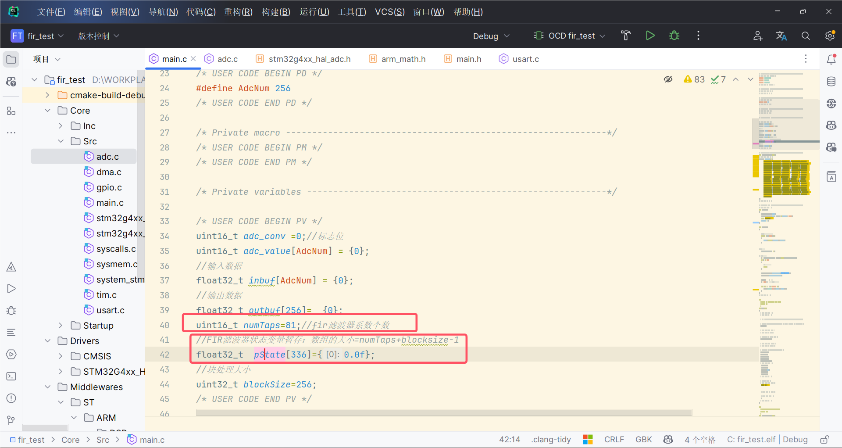
Task: Expand the cmake-build-debug folder
Action: coord(47,95)
